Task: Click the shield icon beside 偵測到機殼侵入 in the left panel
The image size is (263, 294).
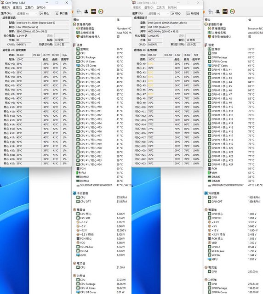Action: click(78, 37)
